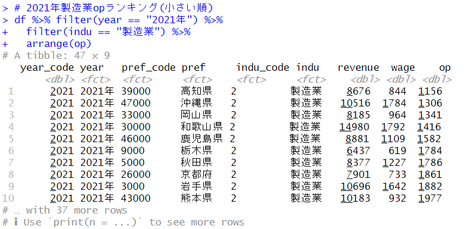This screenshot has width=465, height=229.
Task: Click revenue value '6437'
Action: pyautogui.click(x=358, y=150)
